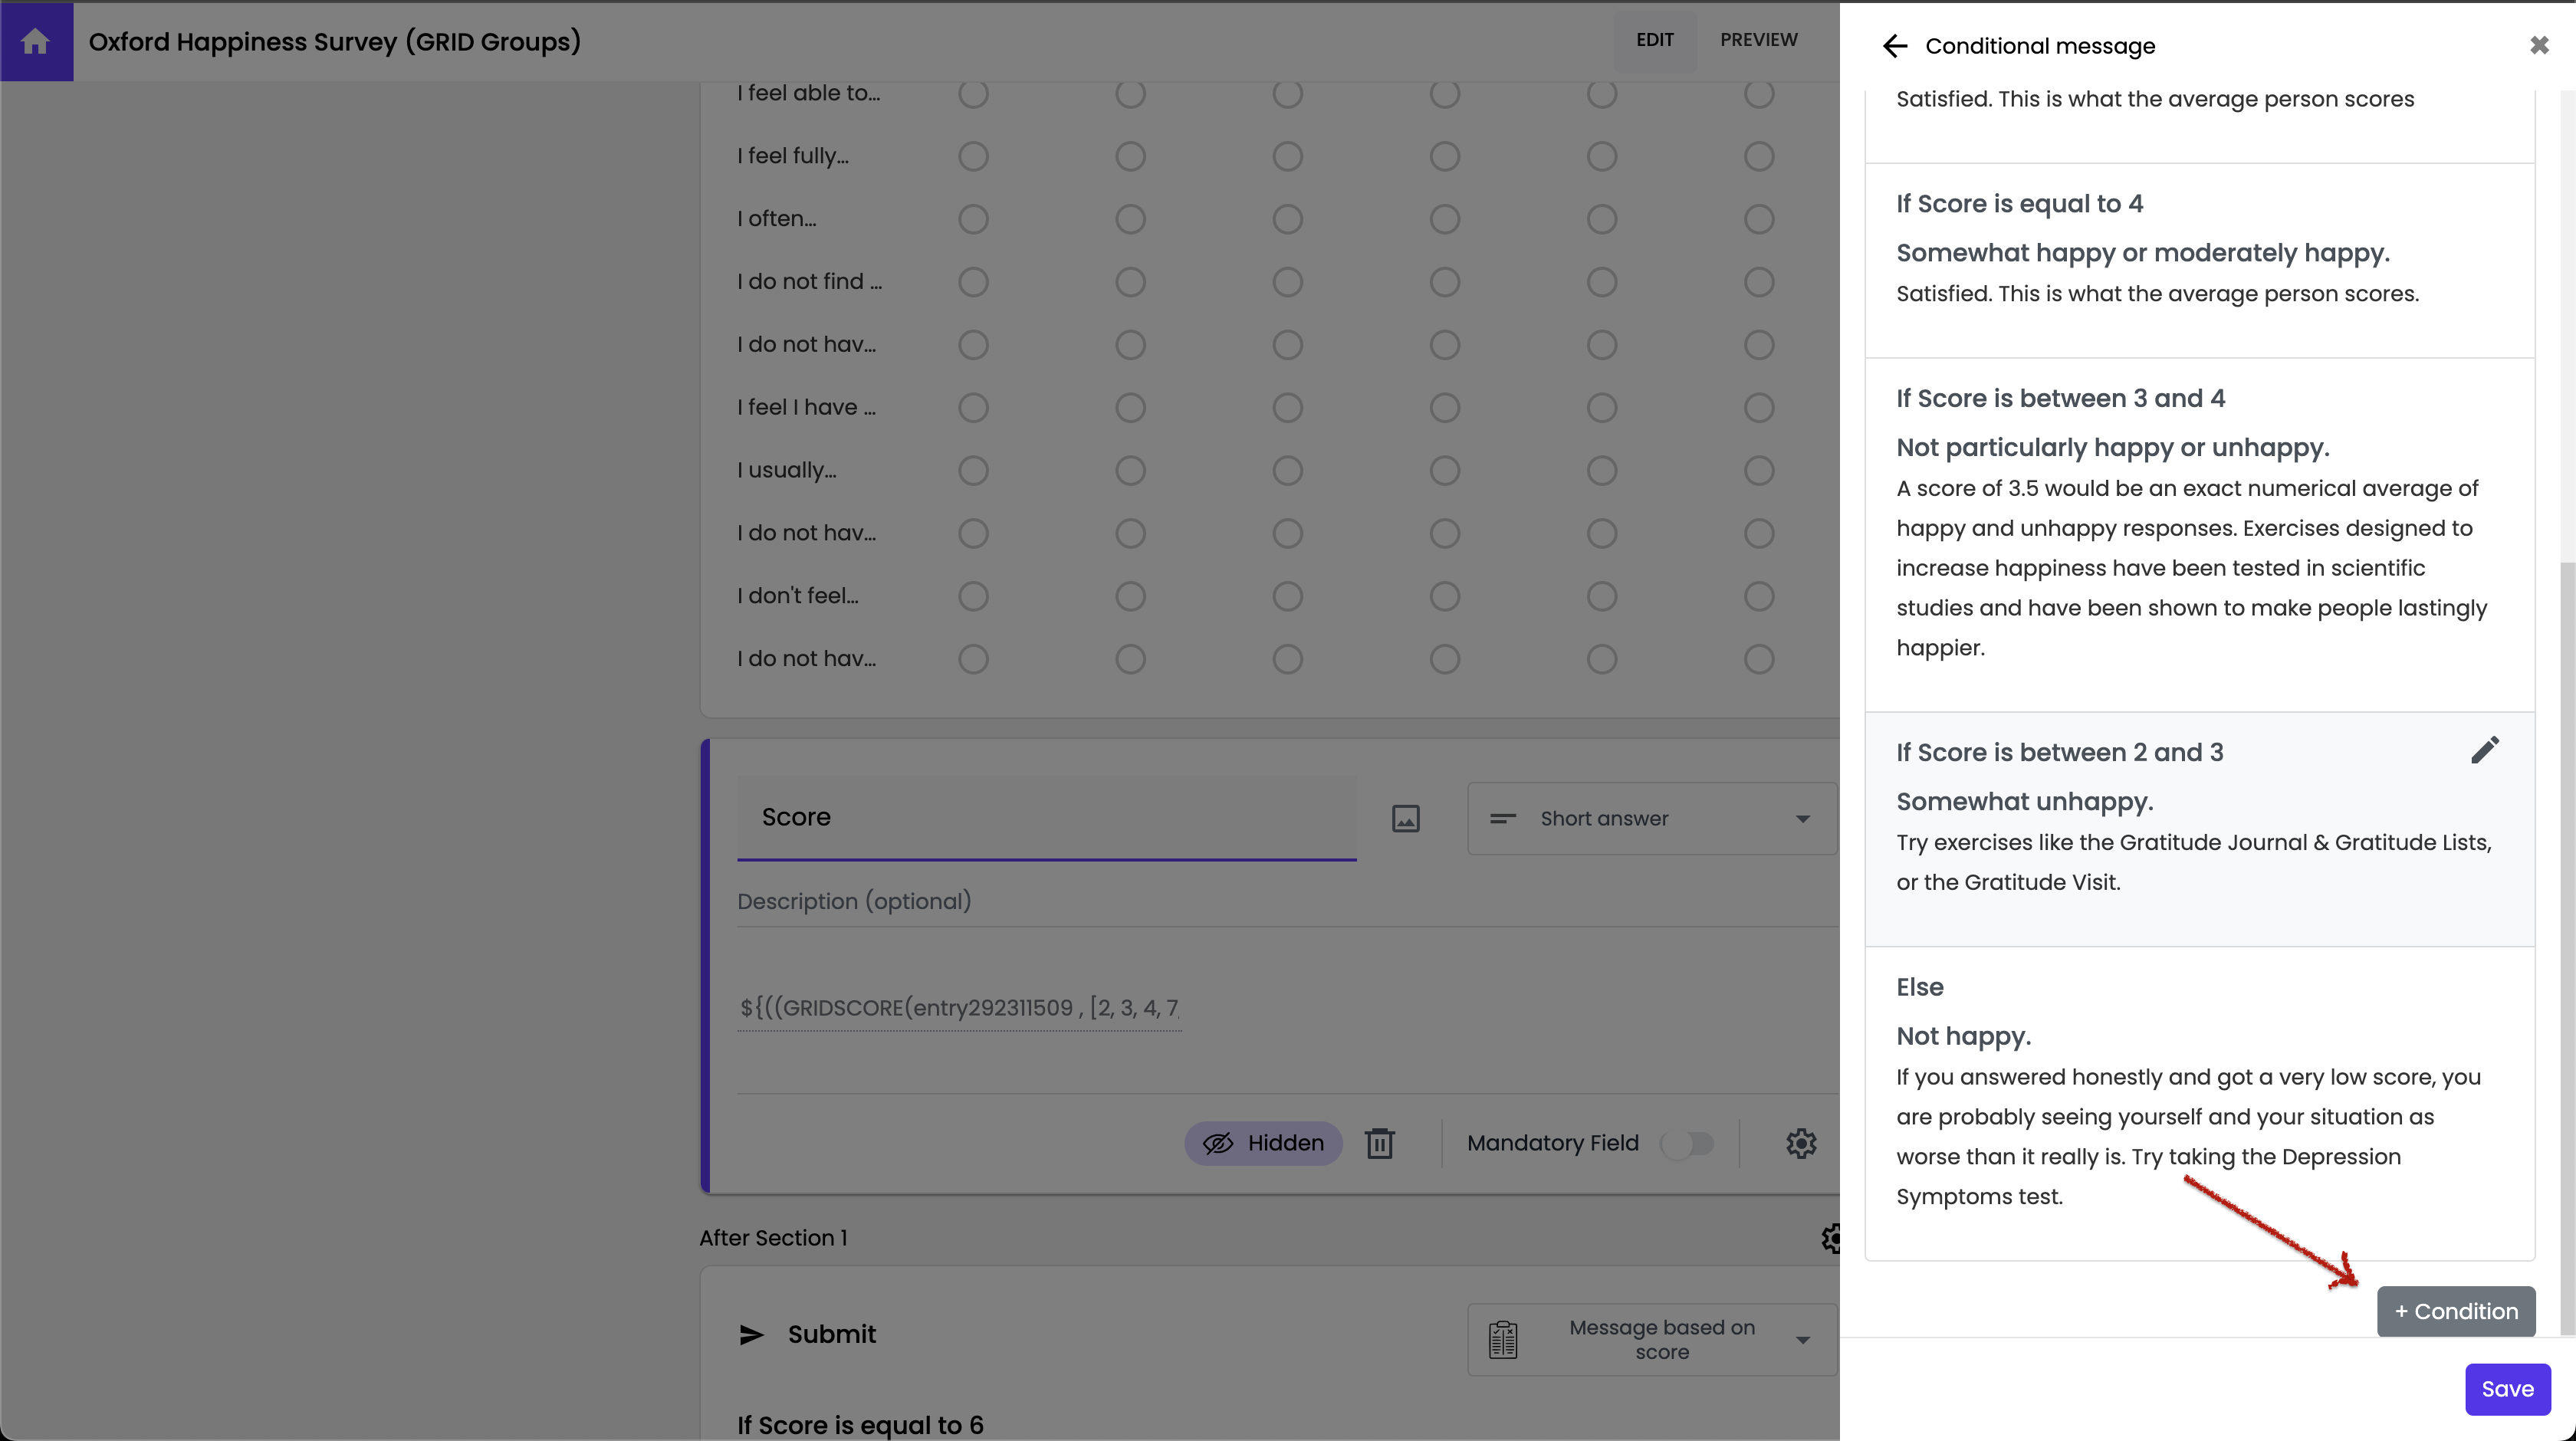Click the After Section 1 gear icon
This screenshot has width=2576, height=1441.
[x=1831, y=1238]
